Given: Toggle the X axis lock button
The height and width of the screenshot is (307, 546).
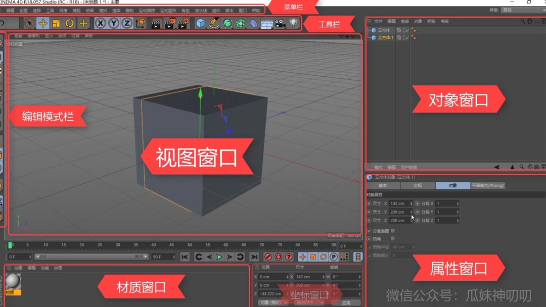Looking at the screenshot, I should (101, 23).
